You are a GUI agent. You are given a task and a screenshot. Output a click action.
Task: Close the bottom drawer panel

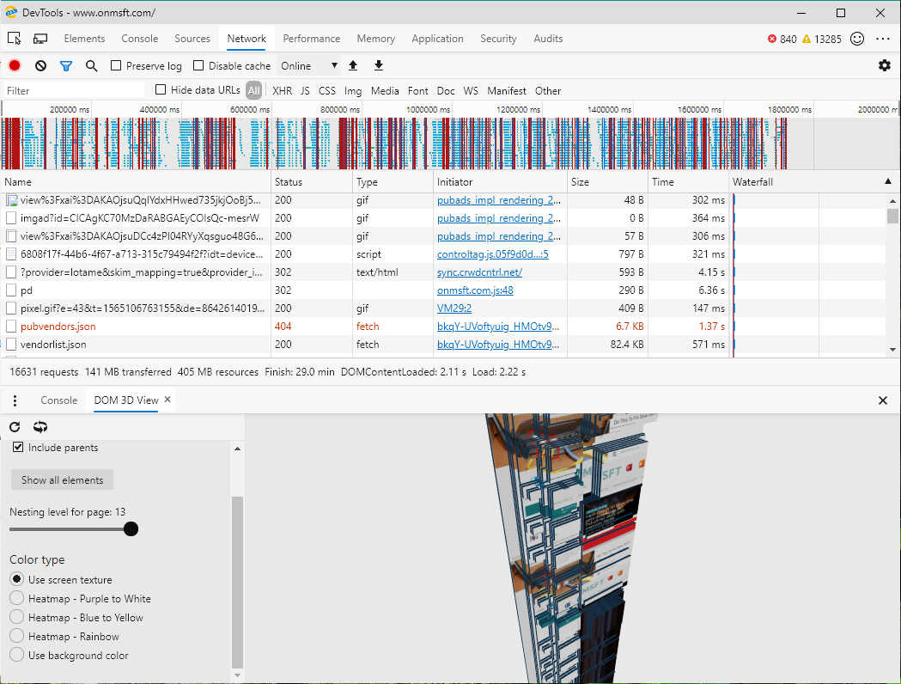click(x=883, y=400)
